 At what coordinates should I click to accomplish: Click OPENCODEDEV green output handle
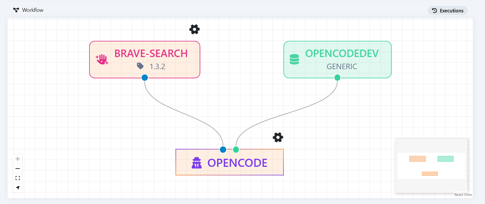coord(337,78)
